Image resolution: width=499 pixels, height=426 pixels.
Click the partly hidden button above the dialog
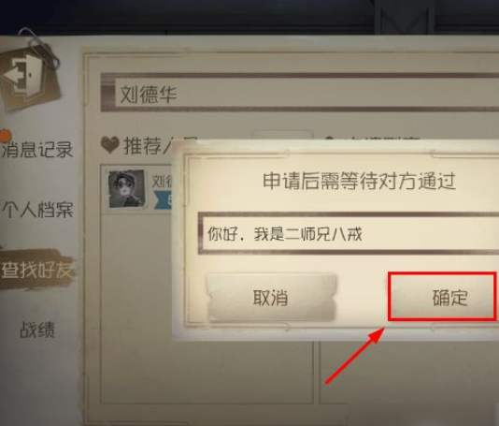coord(281,135)
